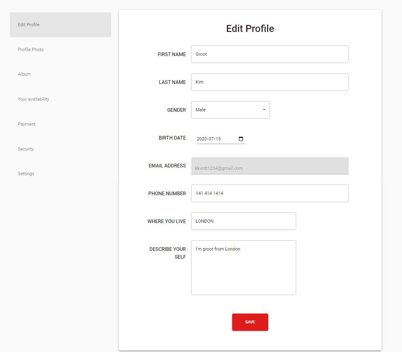The image size is (402, 352).
Task: Click the WHERE YOU LIVE label
Action: (x=167, y=221)
